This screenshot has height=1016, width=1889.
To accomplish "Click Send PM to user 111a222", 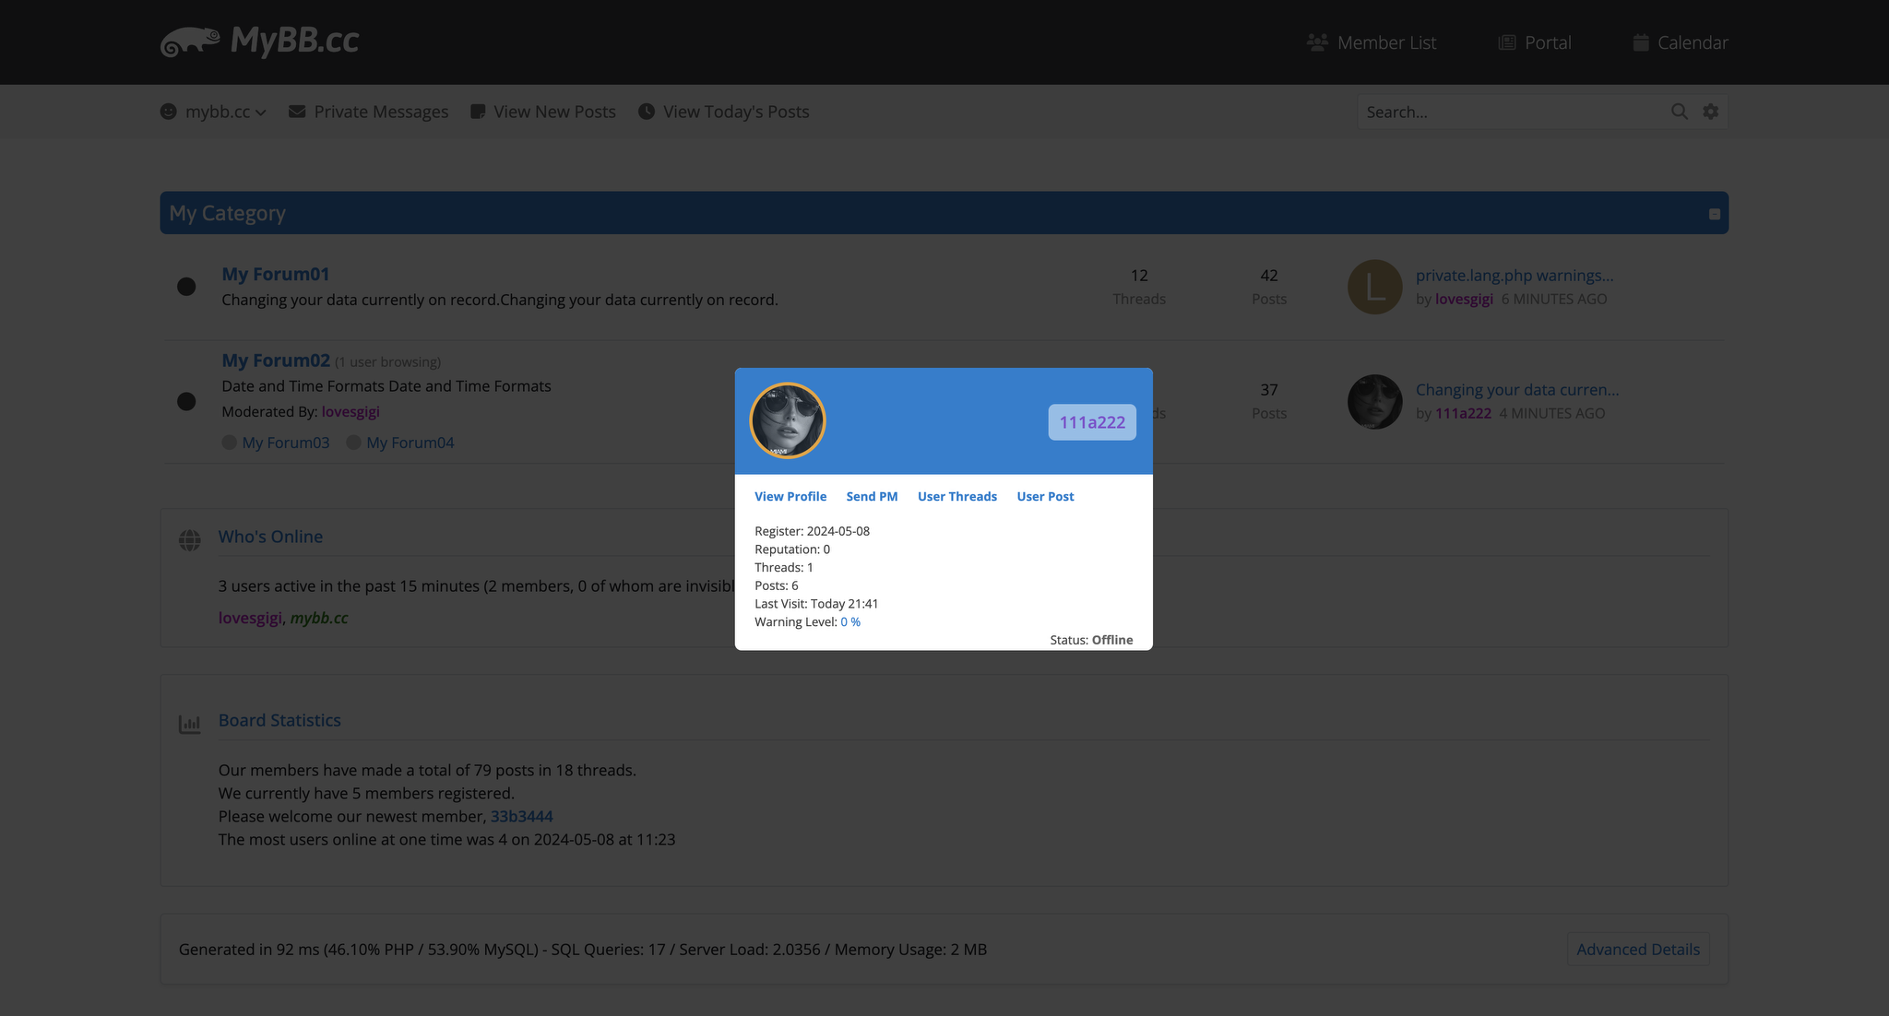I will click(872, 495).
